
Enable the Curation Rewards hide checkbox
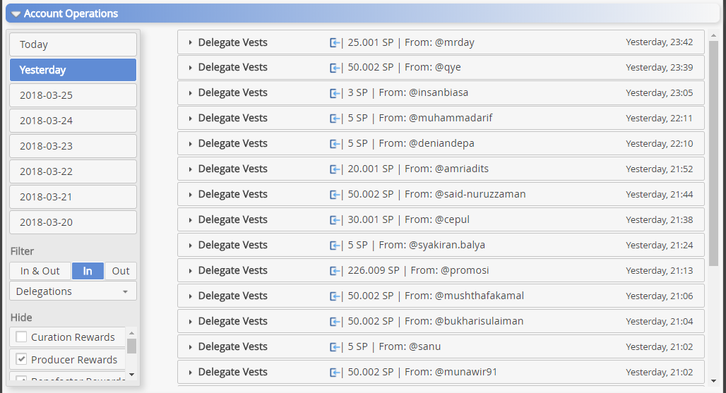(22, 337)
